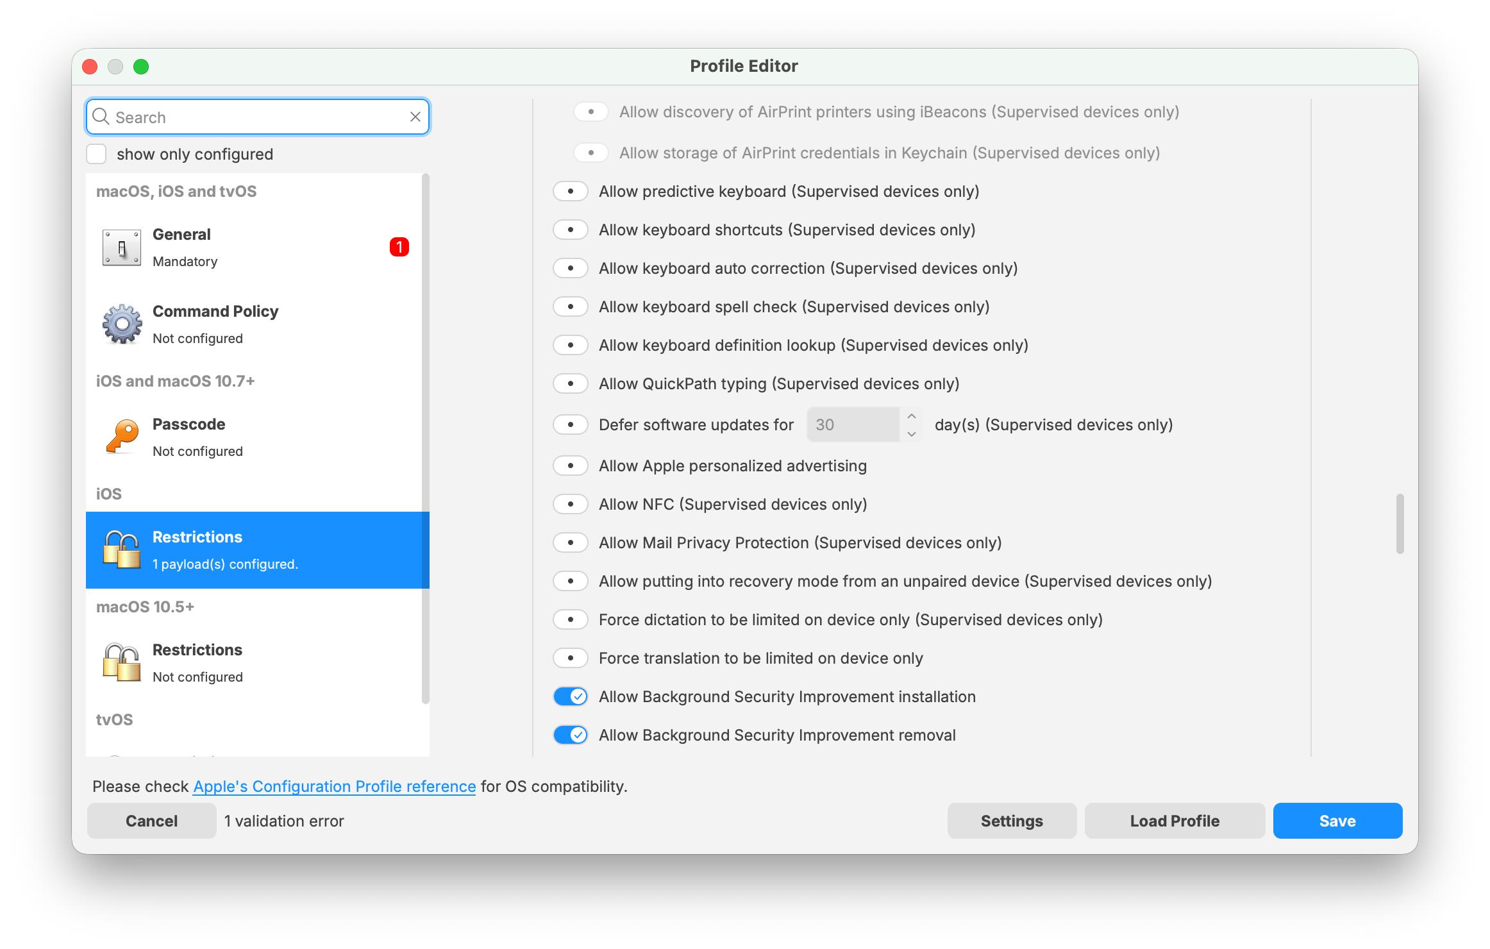Click the red validation error badge on General
Screen dimensions: 1490x949
[x=399, y=248]
